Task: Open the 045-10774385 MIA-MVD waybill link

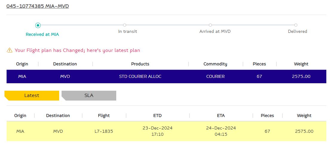Action: 38,6
